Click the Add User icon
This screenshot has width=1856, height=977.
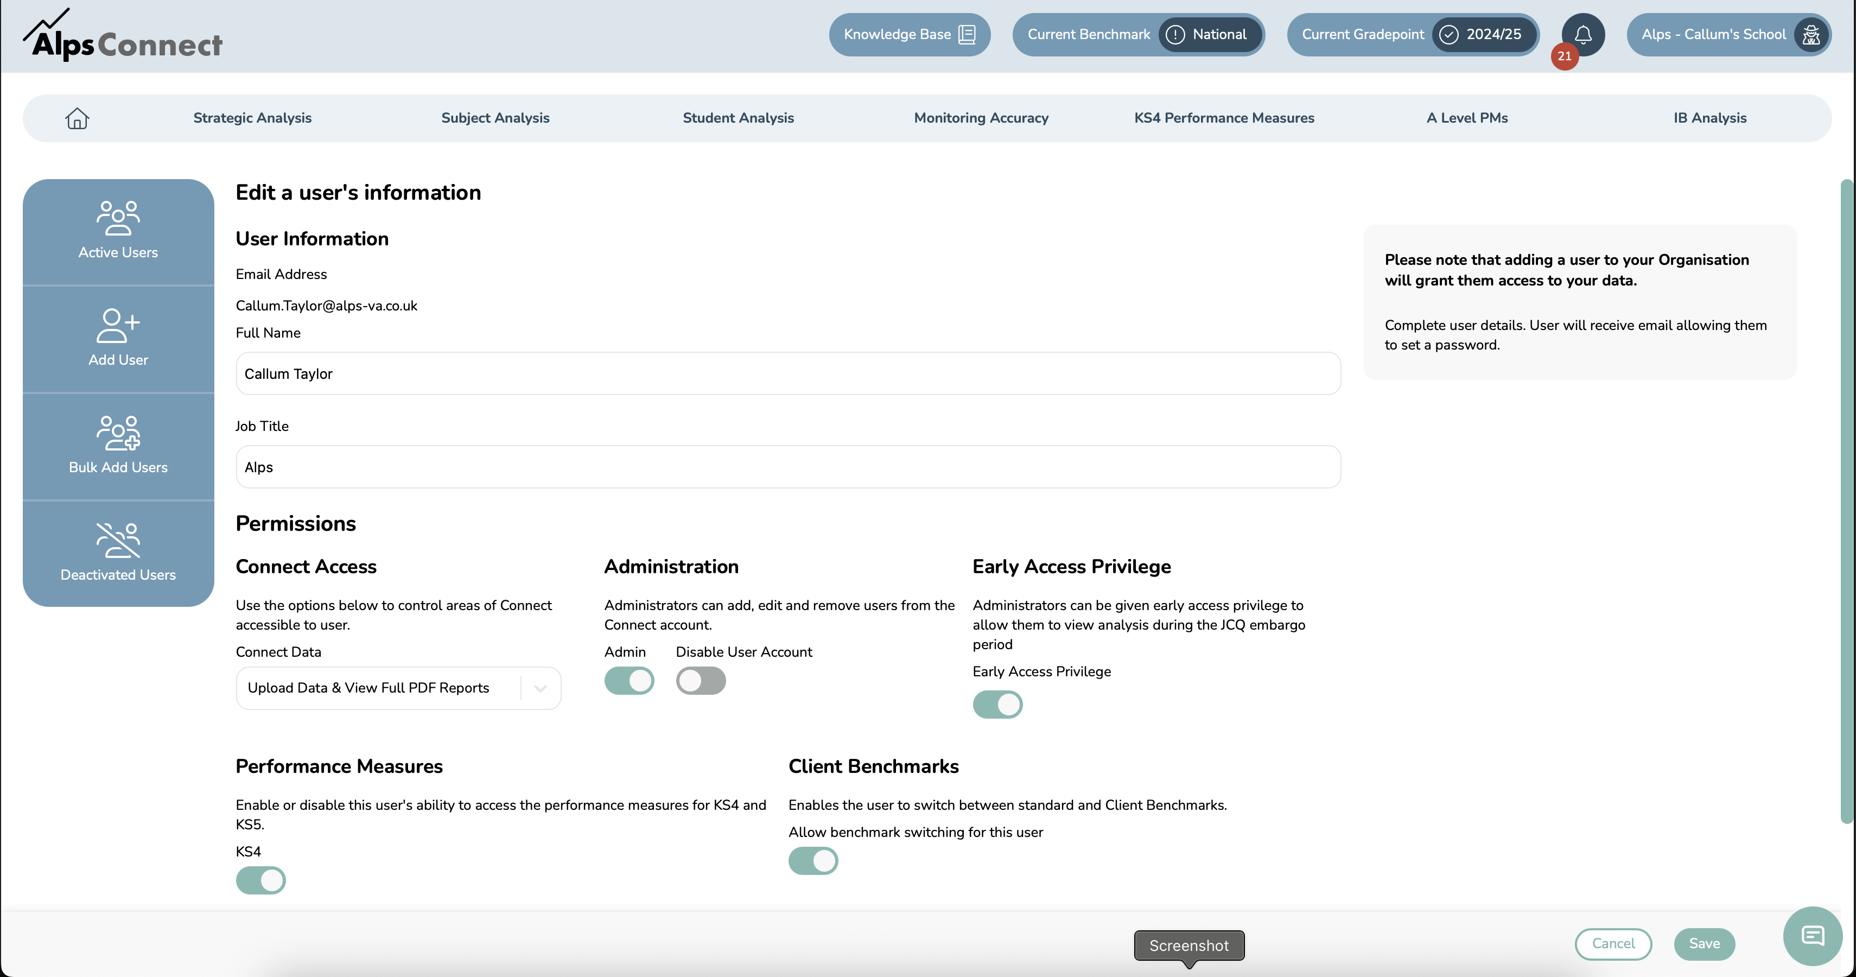coord(118,326)
